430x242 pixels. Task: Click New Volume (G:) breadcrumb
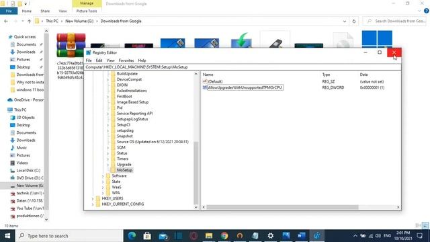79,21
